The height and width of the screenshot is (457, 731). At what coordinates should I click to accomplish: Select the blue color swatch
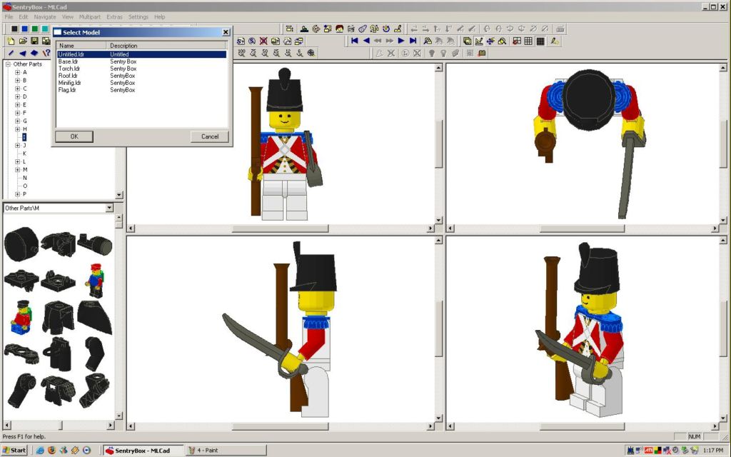(x=25, y=29)
